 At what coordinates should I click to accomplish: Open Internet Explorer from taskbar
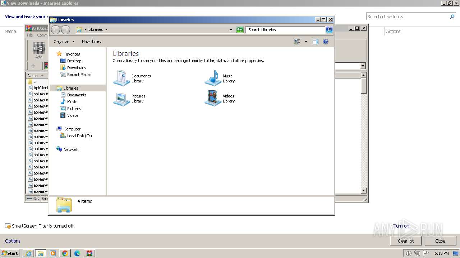pos(28,253)
